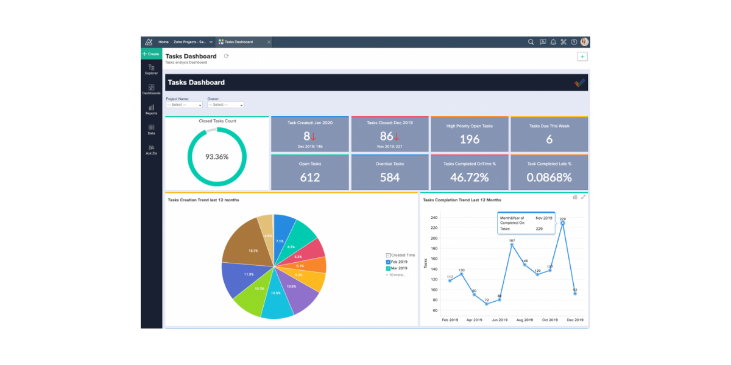
Task: Click the green Create button
Action: coord(150,54)
